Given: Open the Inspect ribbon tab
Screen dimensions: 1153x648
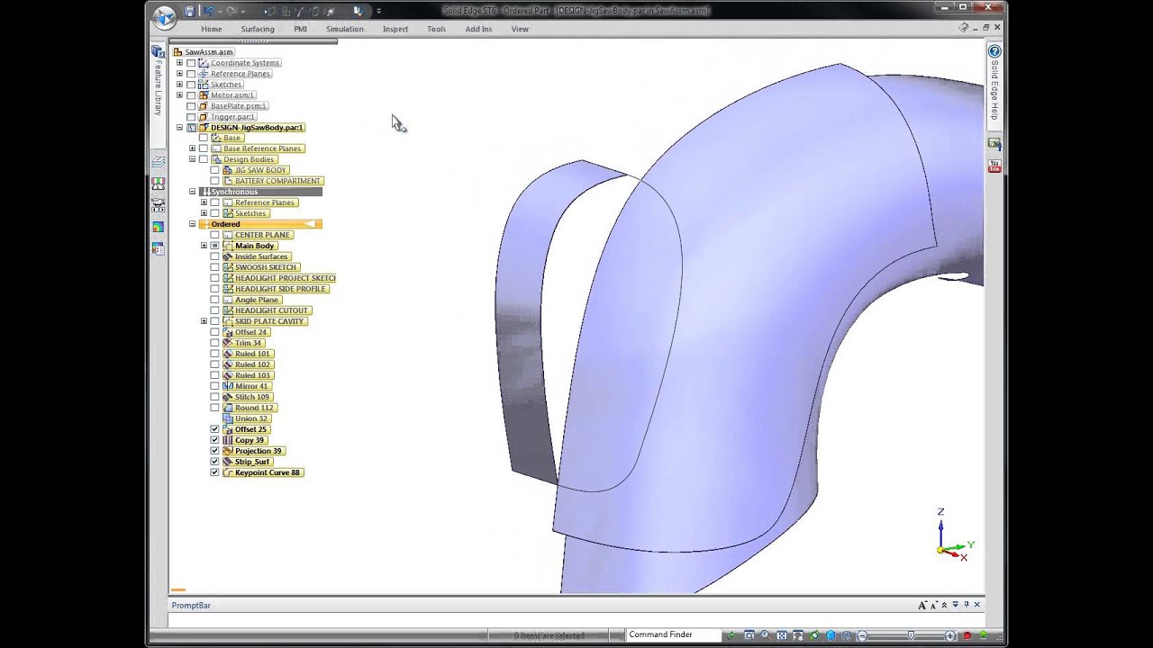Looking at the screenshot, I should pos(395,29).
